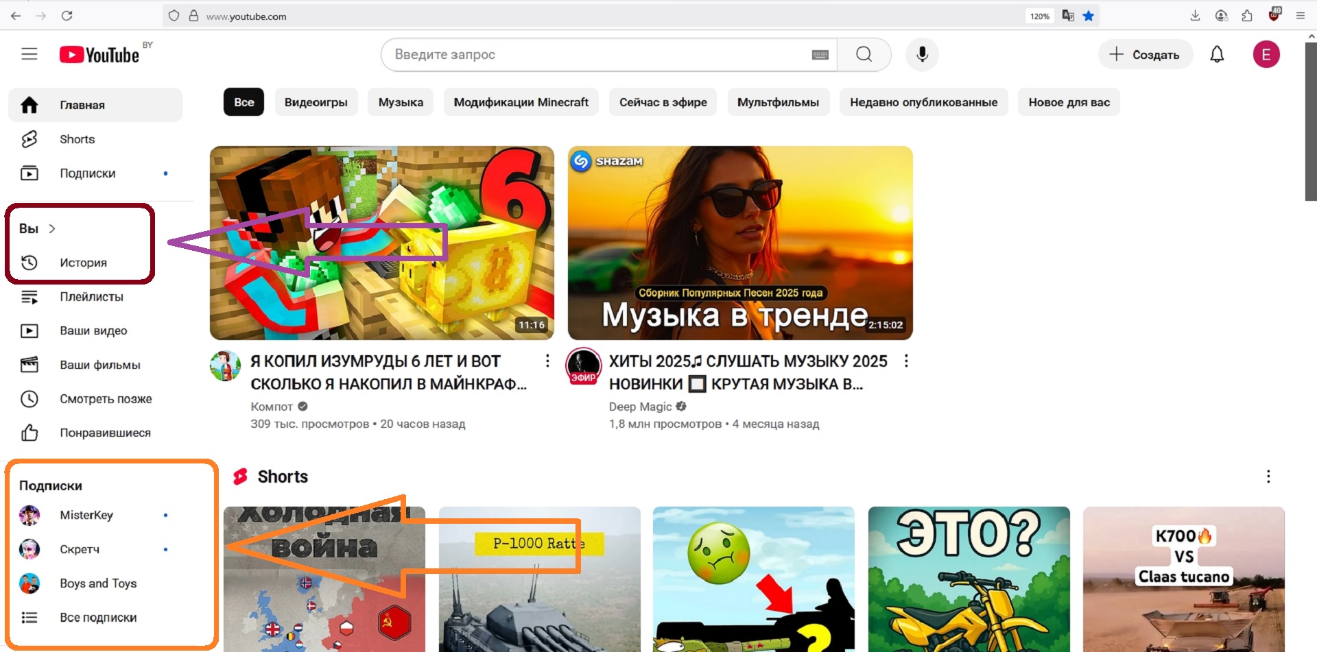
Task: Open the ЭТО? motorcycle short
Action: [969, 579]
